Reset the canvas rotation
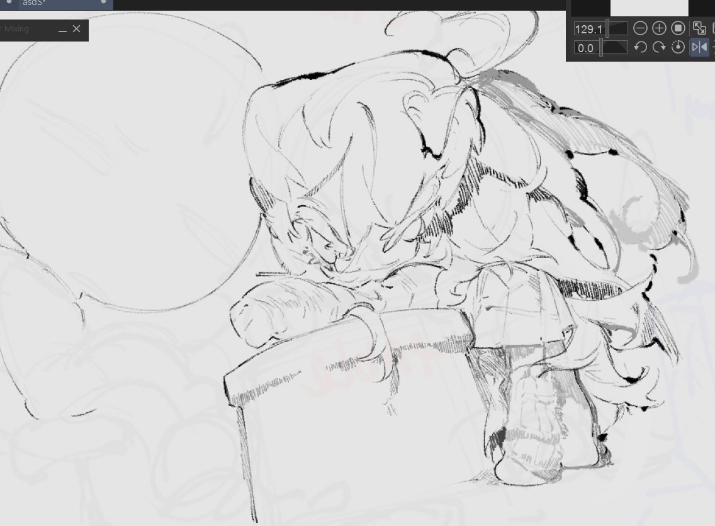Viewport: 715px width, 526px height. (678, 47)
